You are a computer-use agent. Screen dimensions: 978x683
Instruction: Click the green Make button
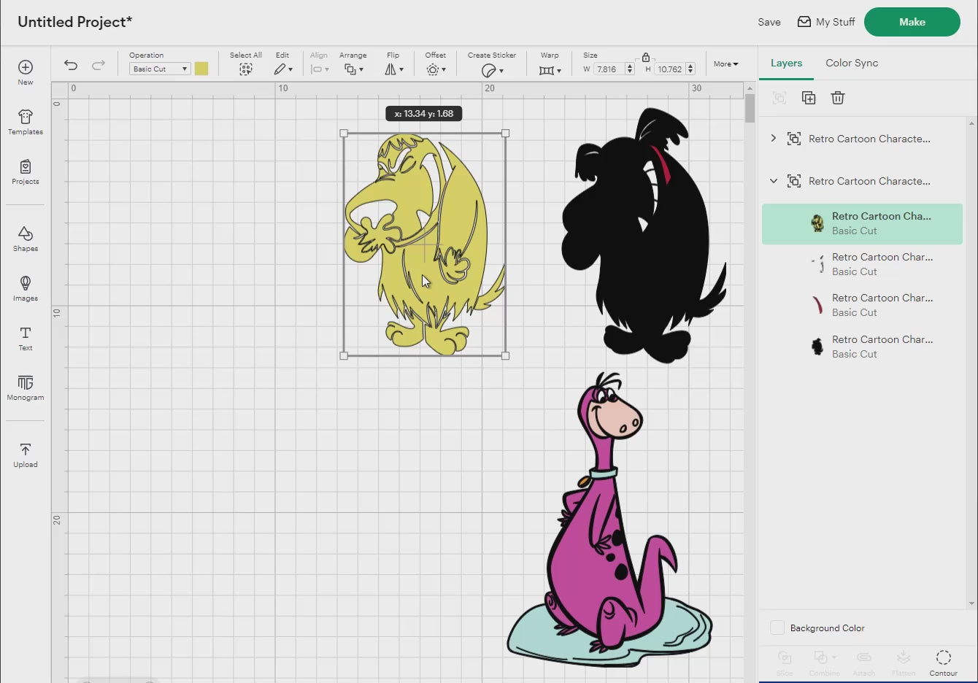tap(912, 22)
